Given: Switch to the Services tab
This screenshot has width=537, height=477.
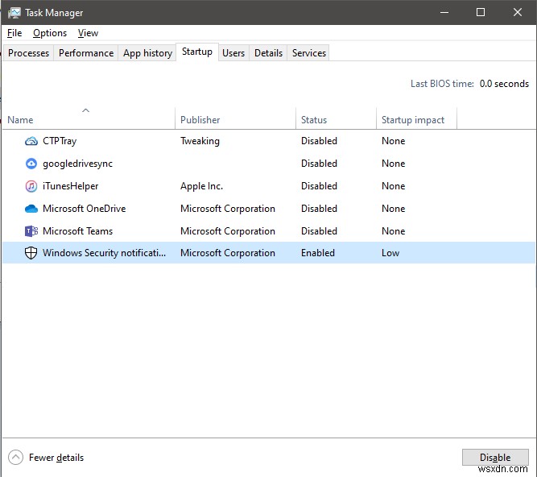Looking at the screenshot, I should click(x=309, y=53).
